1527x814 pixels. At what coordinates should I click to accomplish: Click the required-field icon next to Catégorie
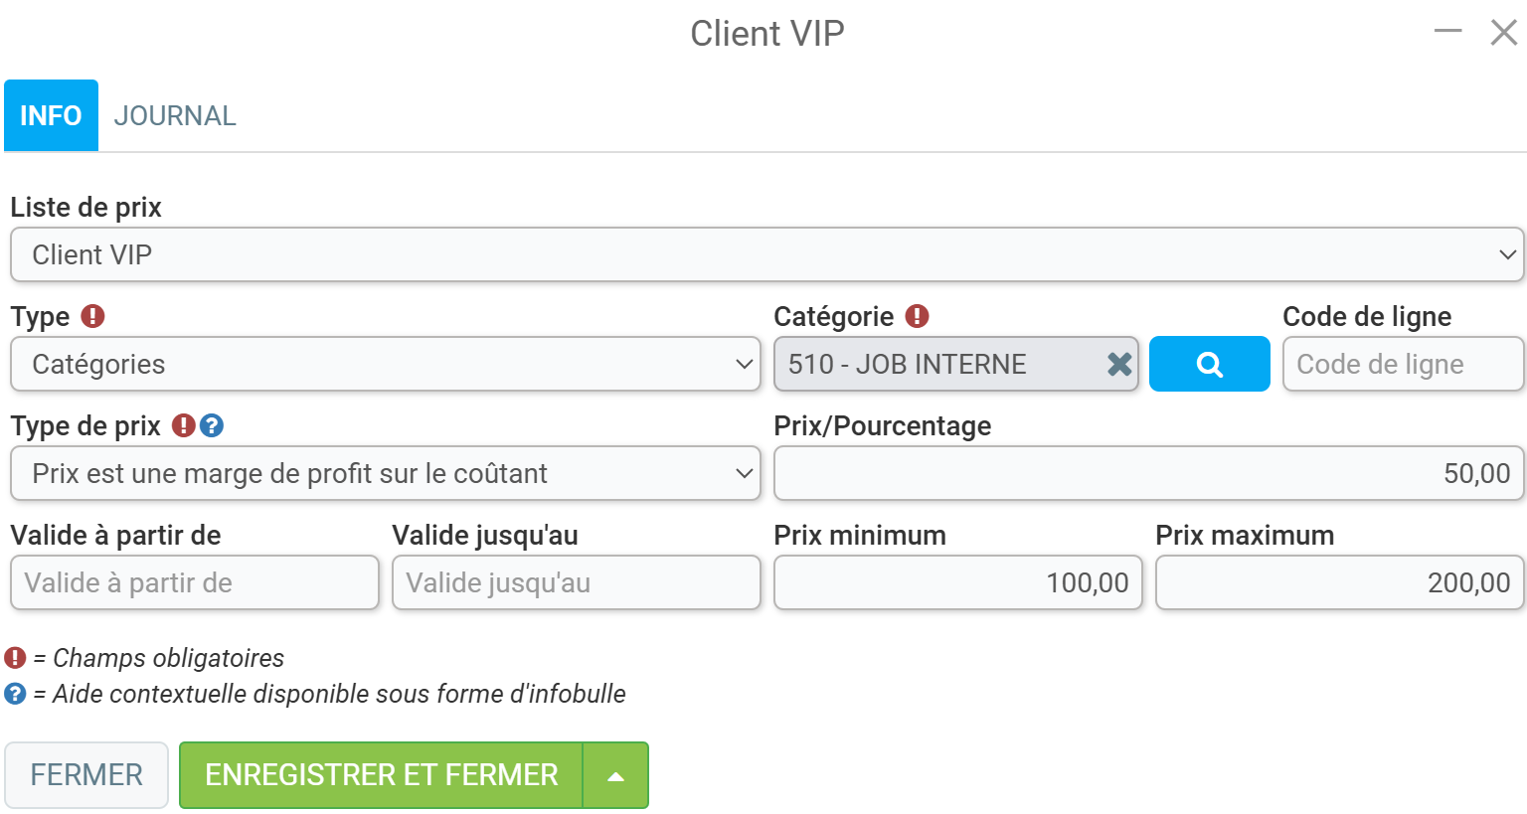coord(917,316)
